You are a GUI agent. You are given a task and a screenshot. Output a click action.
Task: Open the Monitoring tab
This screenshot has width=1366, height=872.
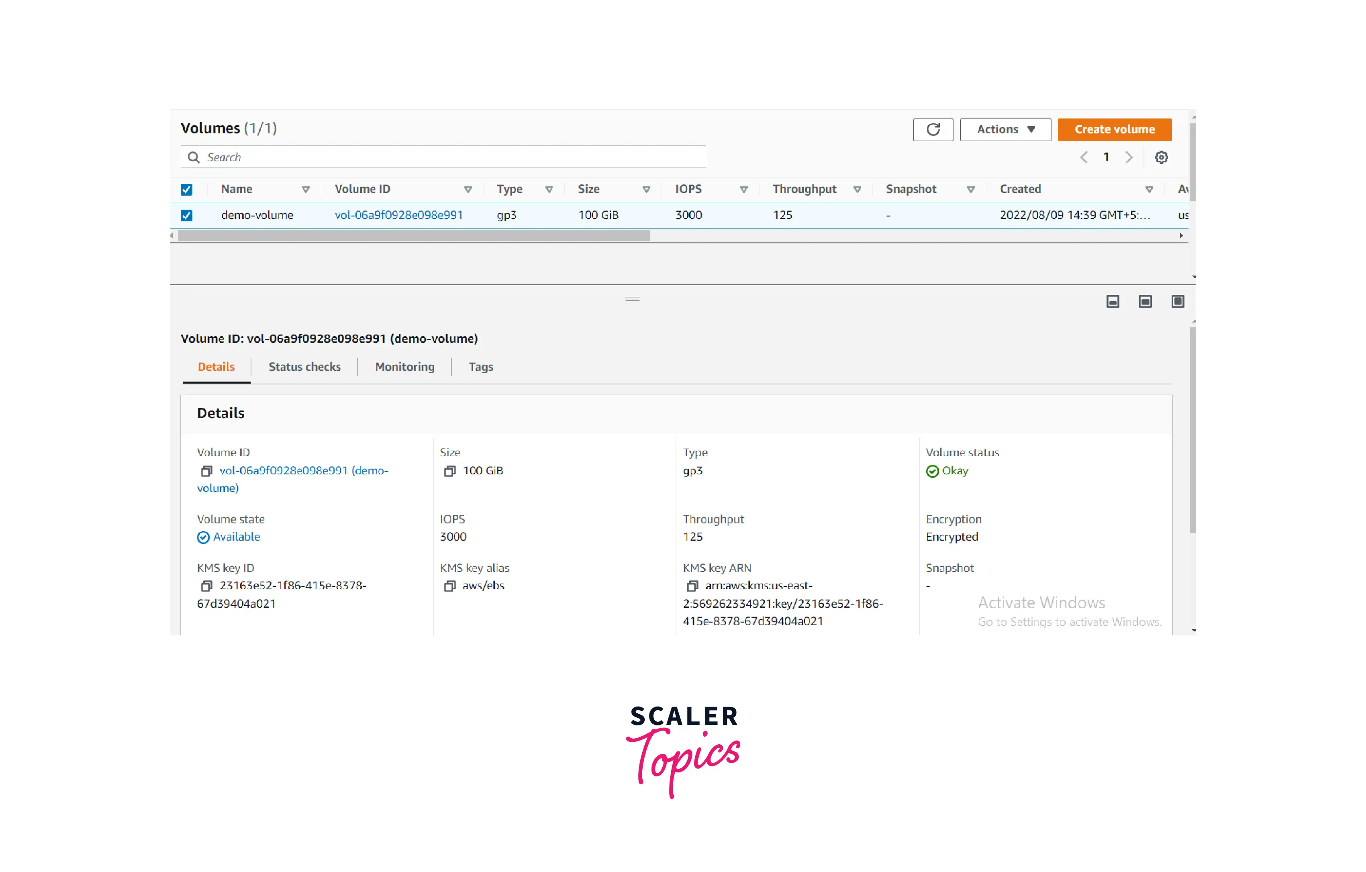pyautogui.click(x=404, y=366)
